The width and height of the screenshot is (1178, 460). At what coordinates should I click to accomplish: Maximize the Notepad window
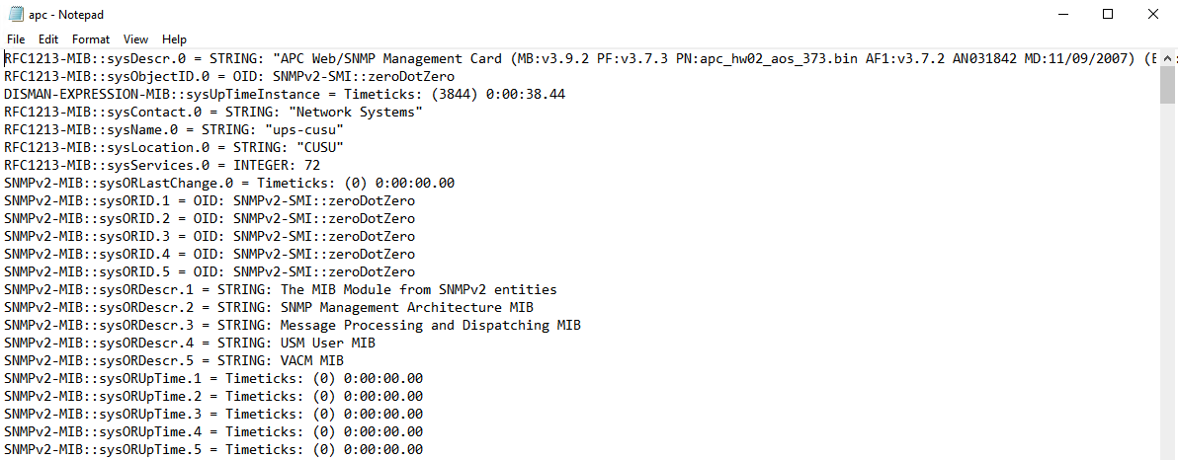pos(1108,14)
